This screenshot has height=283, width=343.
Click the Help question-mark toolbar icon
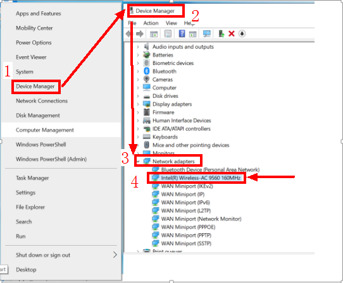pos(182,33)
